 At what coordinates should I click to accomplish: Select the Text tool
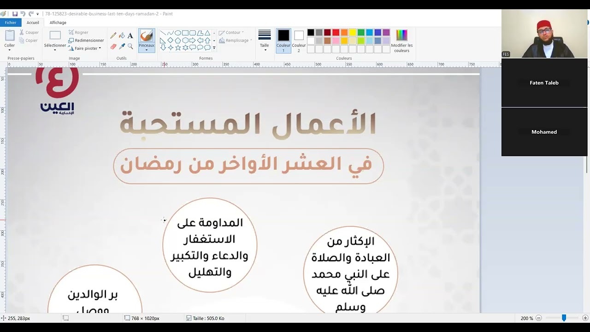pos(130,36)
